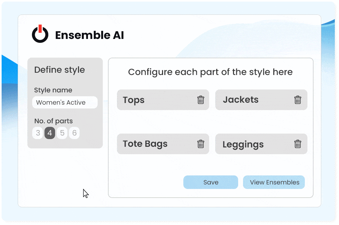The height and width of the screenshot is (225, 339).
Task: Click the 'No. of parts' label
Action: click(53, 121)
